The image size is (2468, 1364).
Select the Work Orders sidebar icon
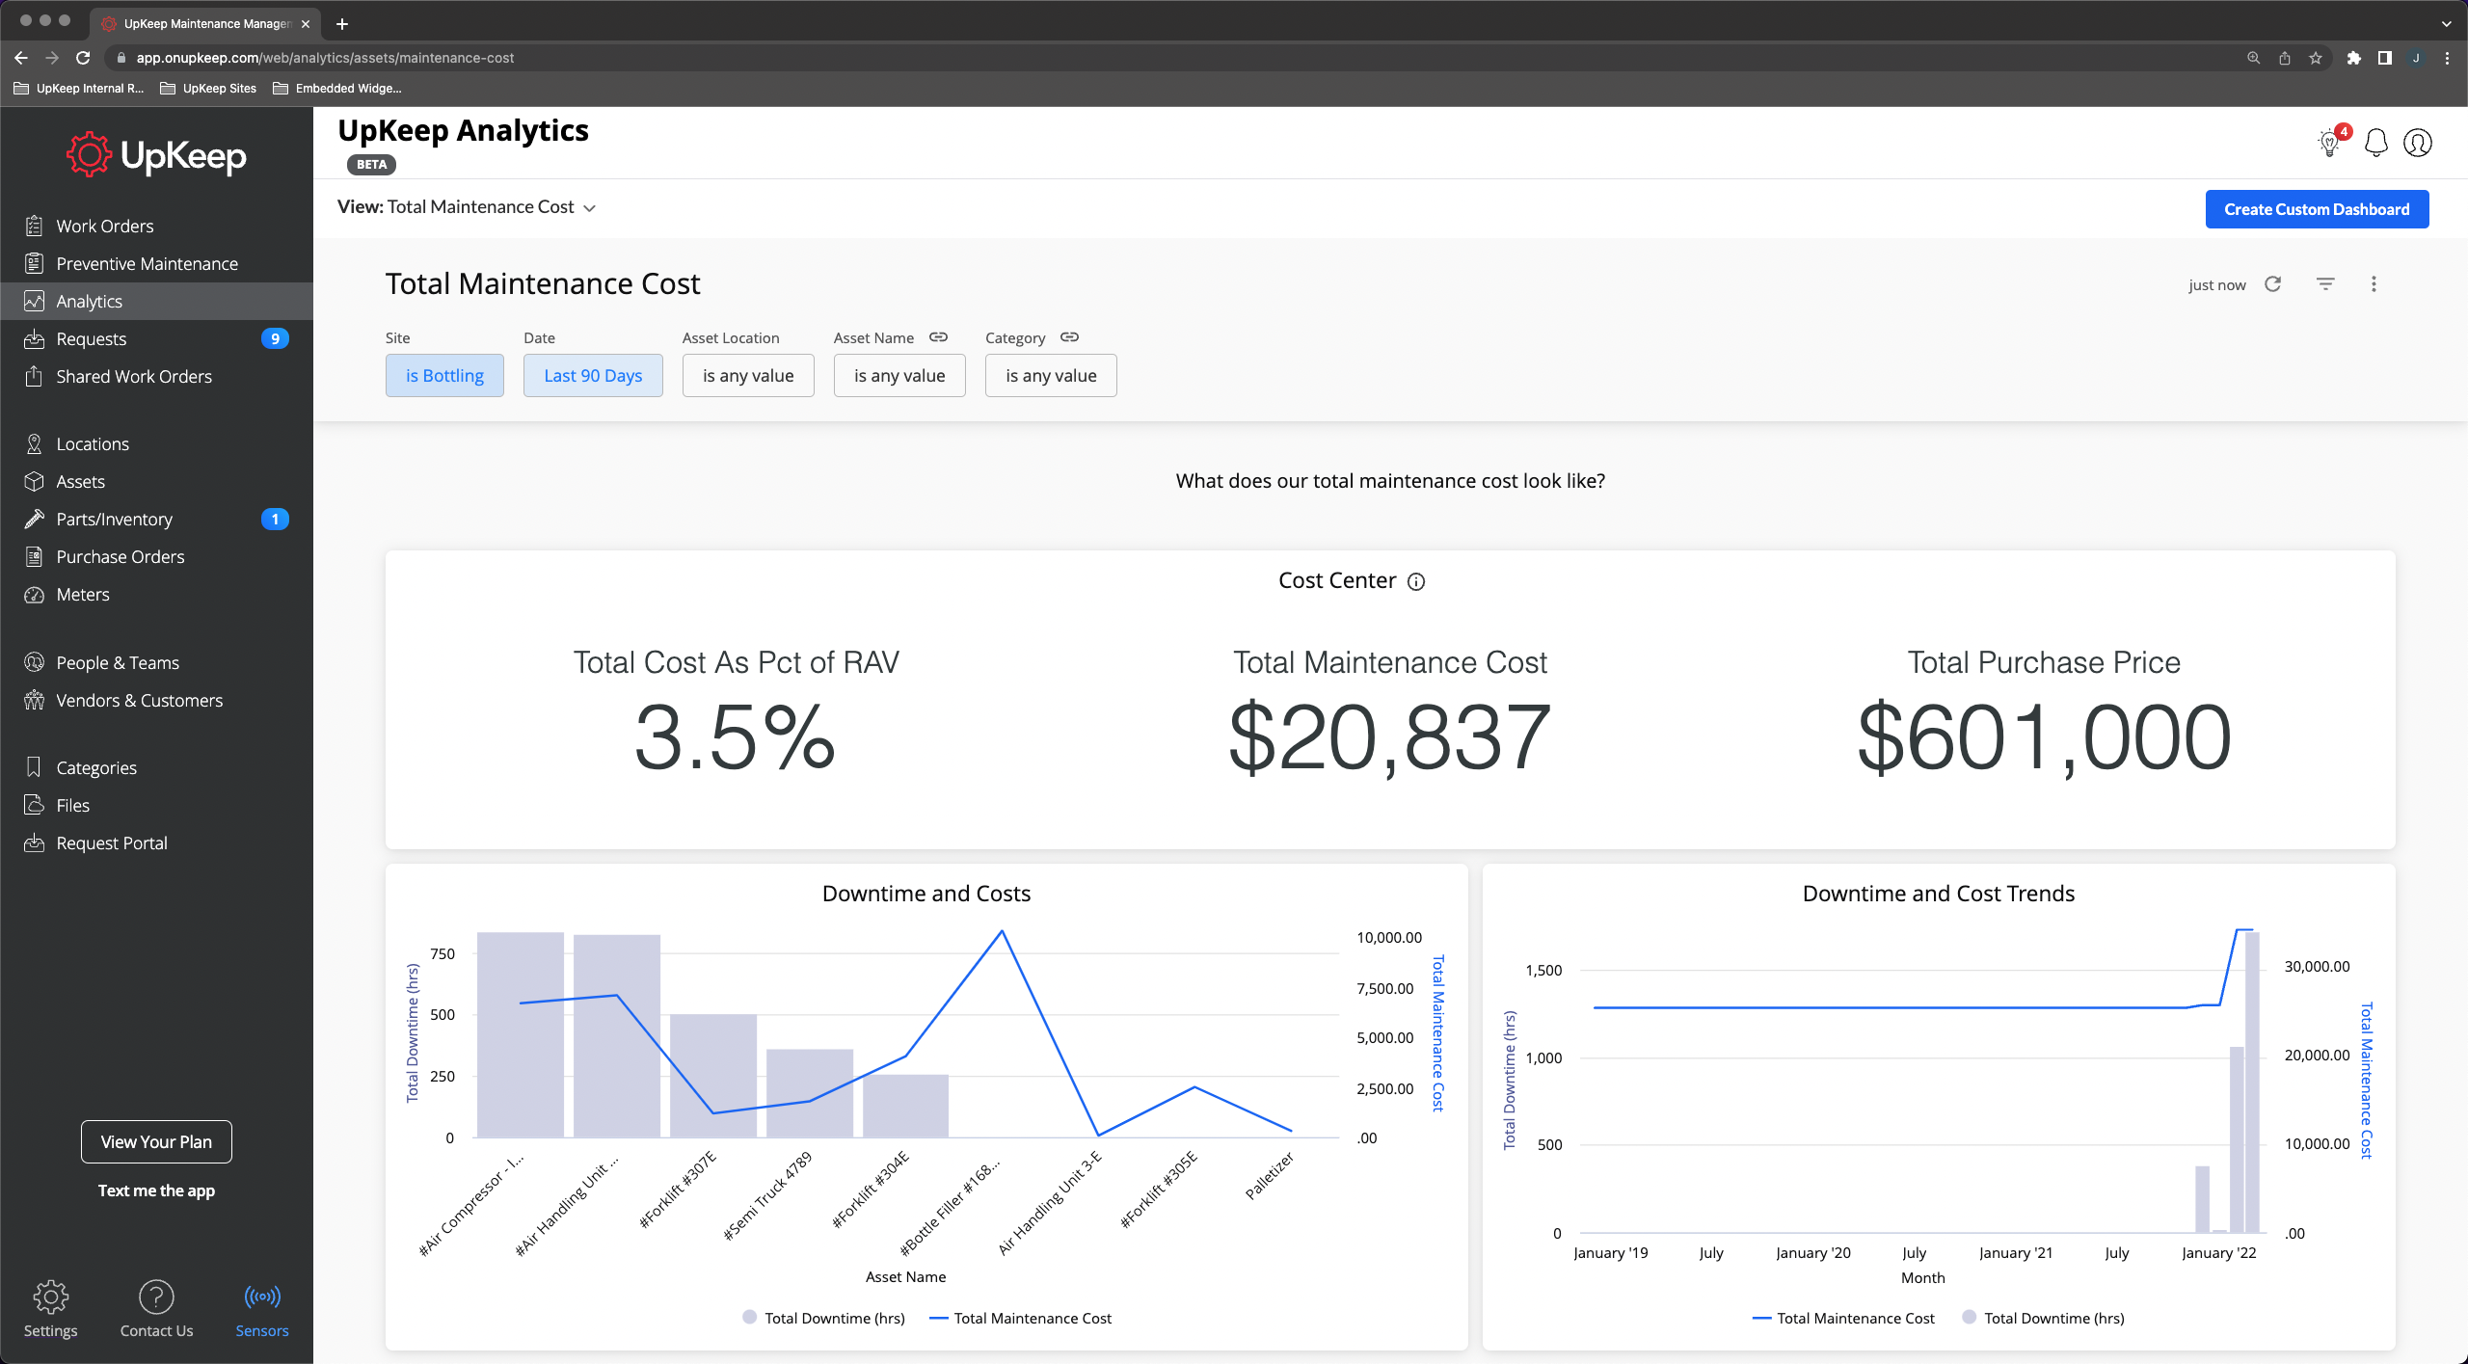(x=34, y=226)
